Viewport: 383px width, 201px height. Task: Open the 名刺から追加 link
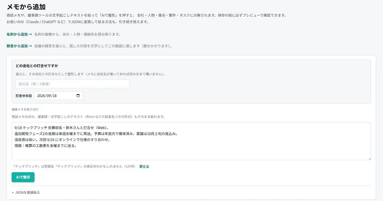(x=19, y=34)
